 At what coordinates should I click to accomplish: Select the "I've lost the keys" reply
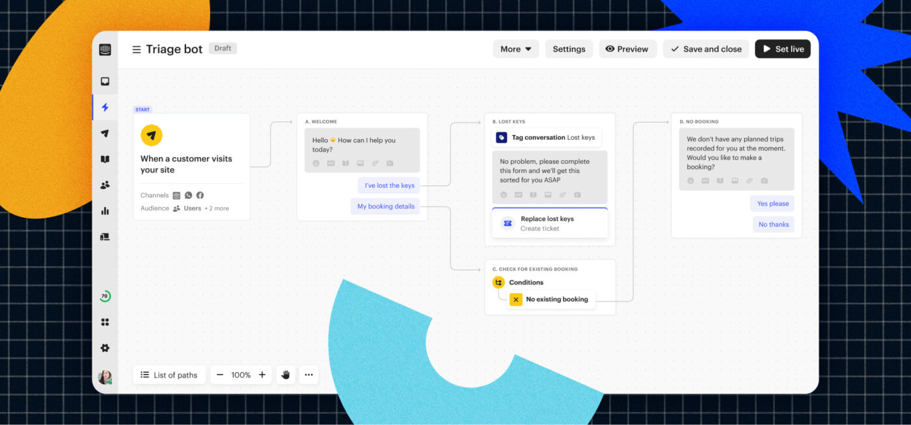(389, 185)
